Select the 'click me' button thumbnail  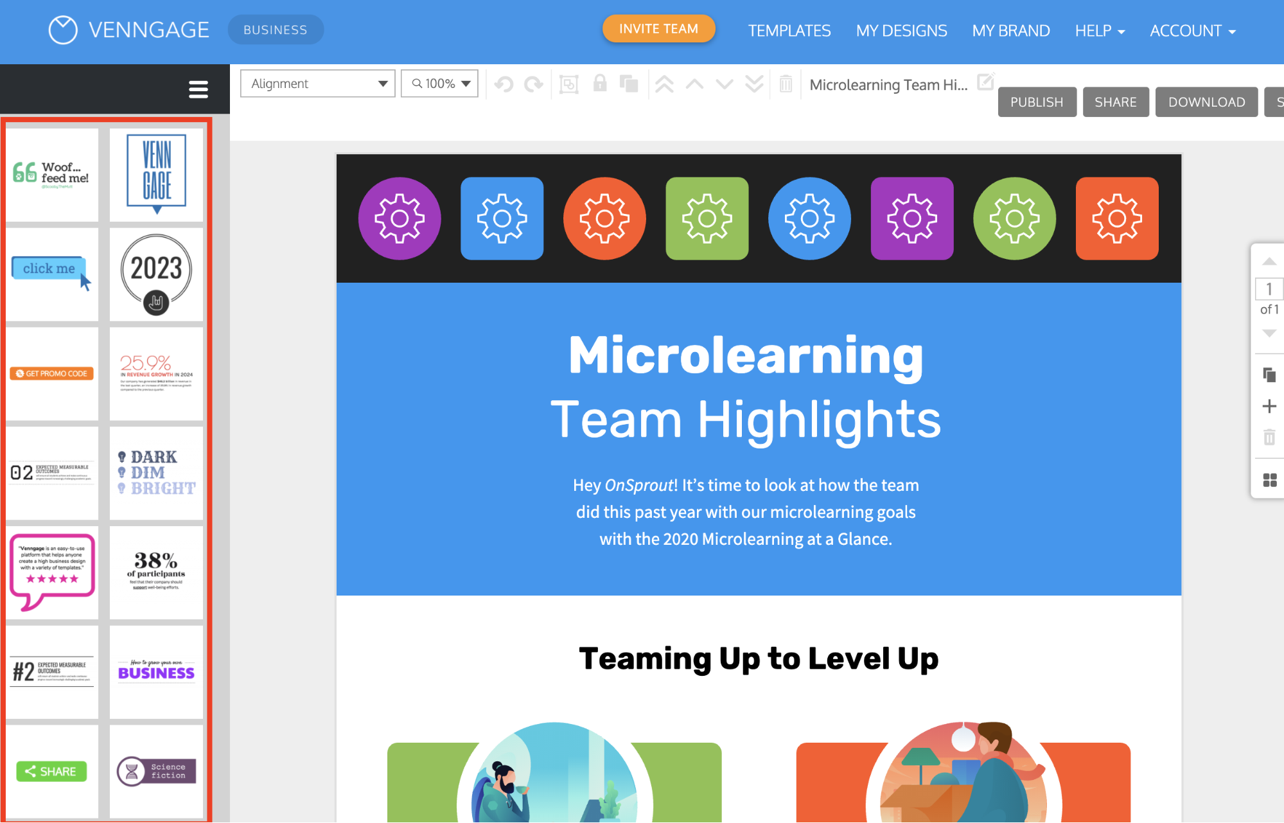(x=53, y=274)
